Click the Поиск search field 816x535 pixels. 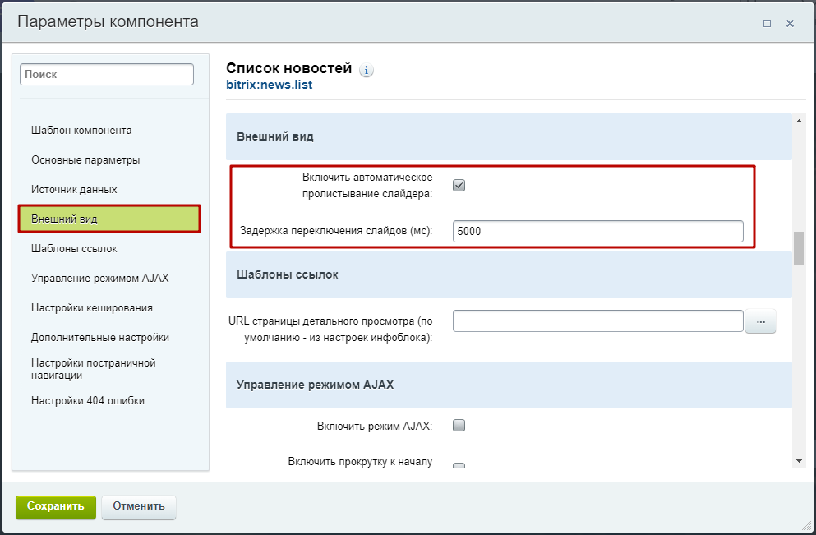107,74
